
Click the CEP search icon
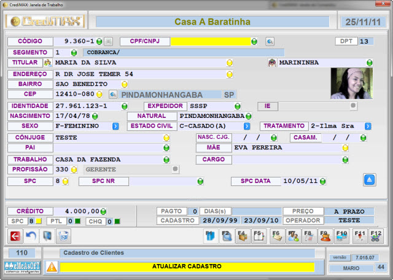click(113, 95)
